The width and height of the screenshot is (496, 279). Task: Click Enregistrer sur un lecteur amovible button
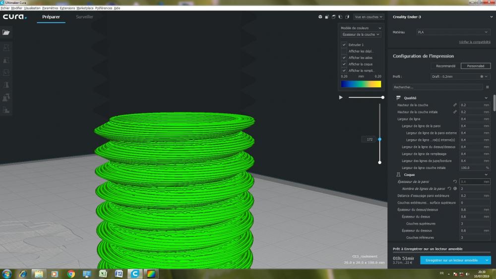tap(451, 260)
